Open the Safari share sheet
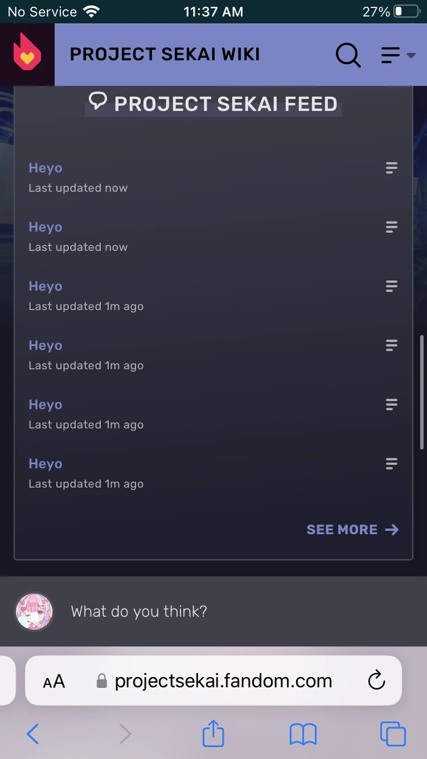Viewport: 427px width, 759px height. coord(213,734)
